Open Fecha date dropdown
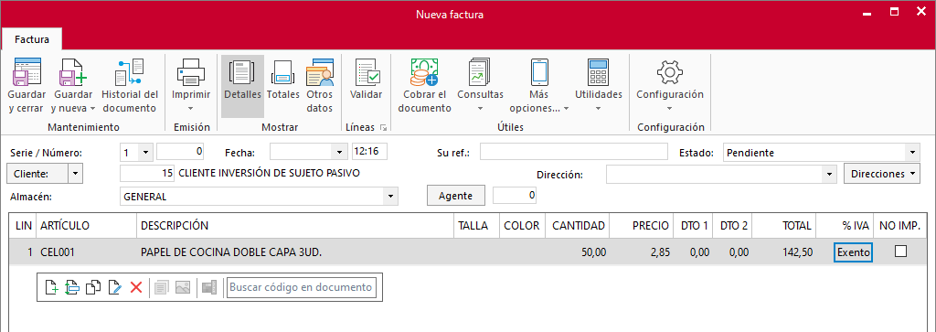 (x=340, y=152)
